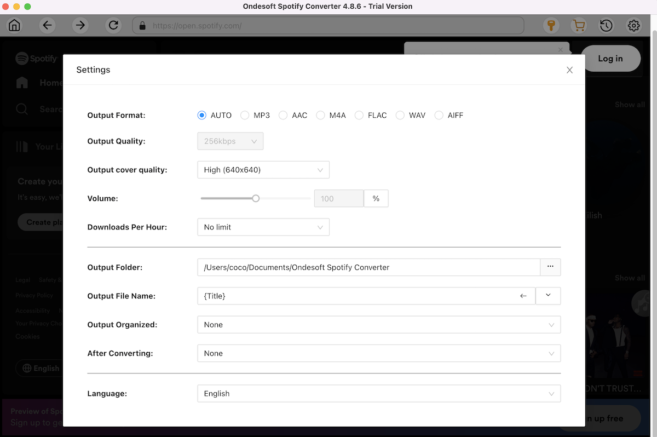
Task: Open registration via the key icon
Action: 550,25
